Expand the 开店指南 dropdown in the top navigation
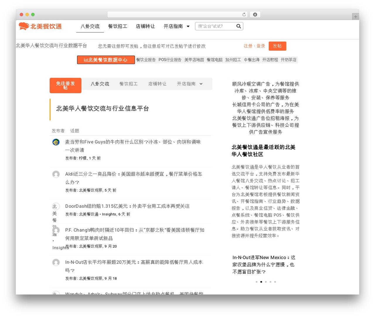 point(188,26)
